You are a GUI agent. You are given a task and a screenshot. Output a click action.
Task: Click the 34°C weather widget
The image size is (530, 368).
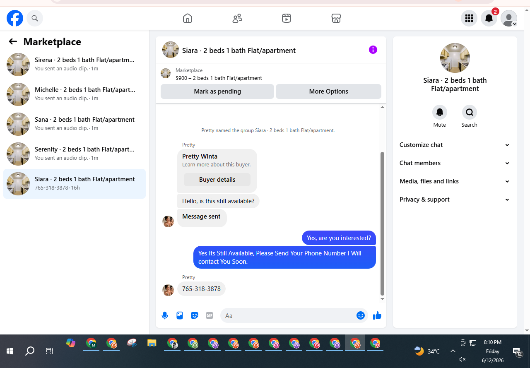427,351
